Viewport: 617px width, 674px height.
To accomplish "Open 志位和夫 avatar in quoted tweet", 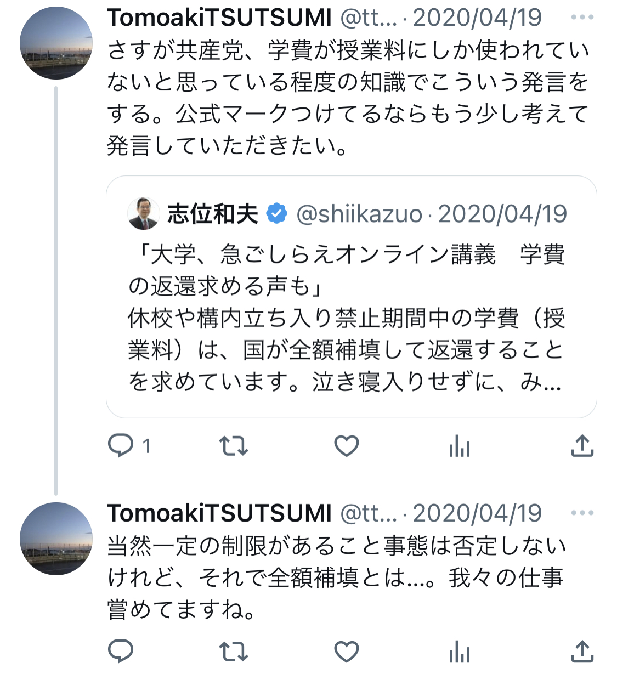I will (144, 214).
